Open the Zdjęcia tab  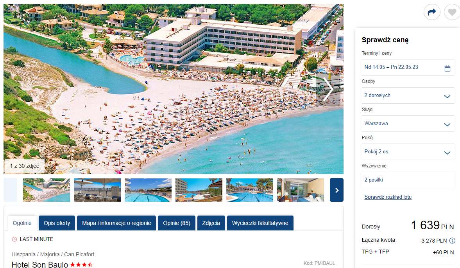pyautogui.click(x=211, y=223)
